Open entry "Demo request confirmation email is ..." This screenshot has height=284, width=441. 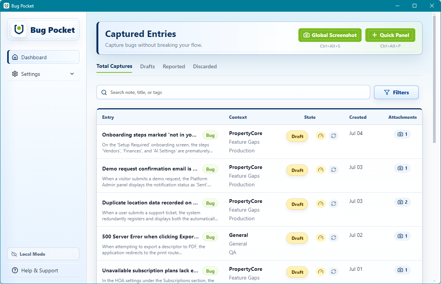[x=150, y=169]
